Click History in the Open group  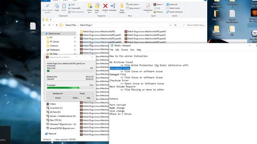(x=158, y=12)
